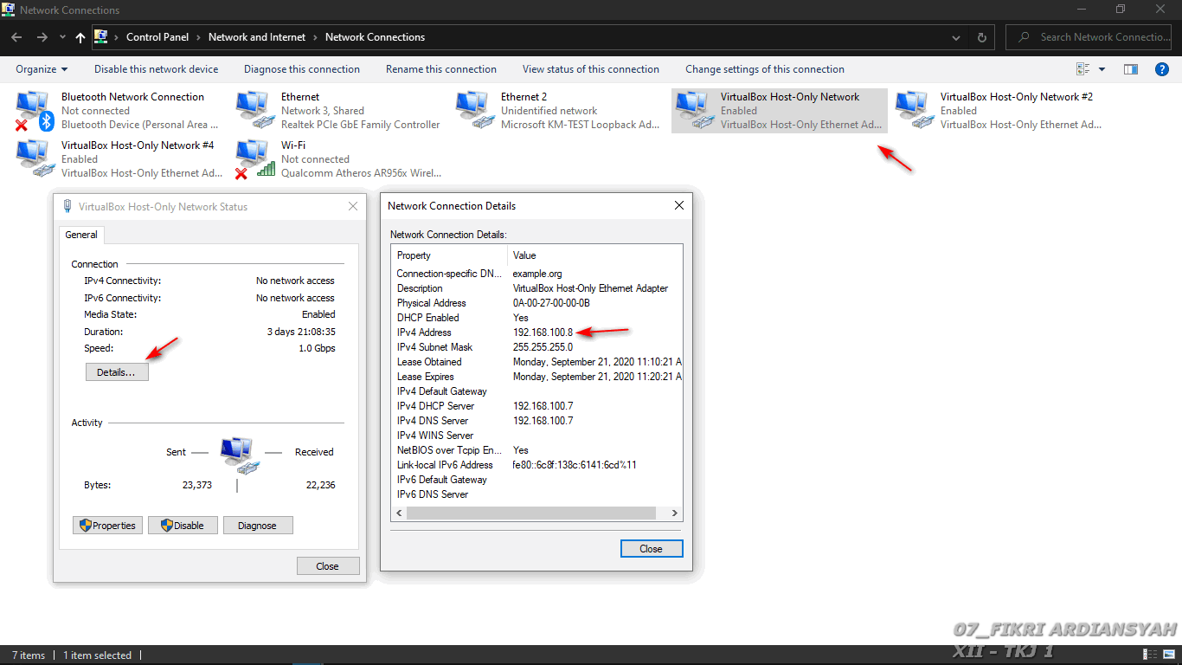The width and height of the screenshot is (1182, 665).
Task: Select the General tab in Status dialog
Action: (x=81, y=235)
